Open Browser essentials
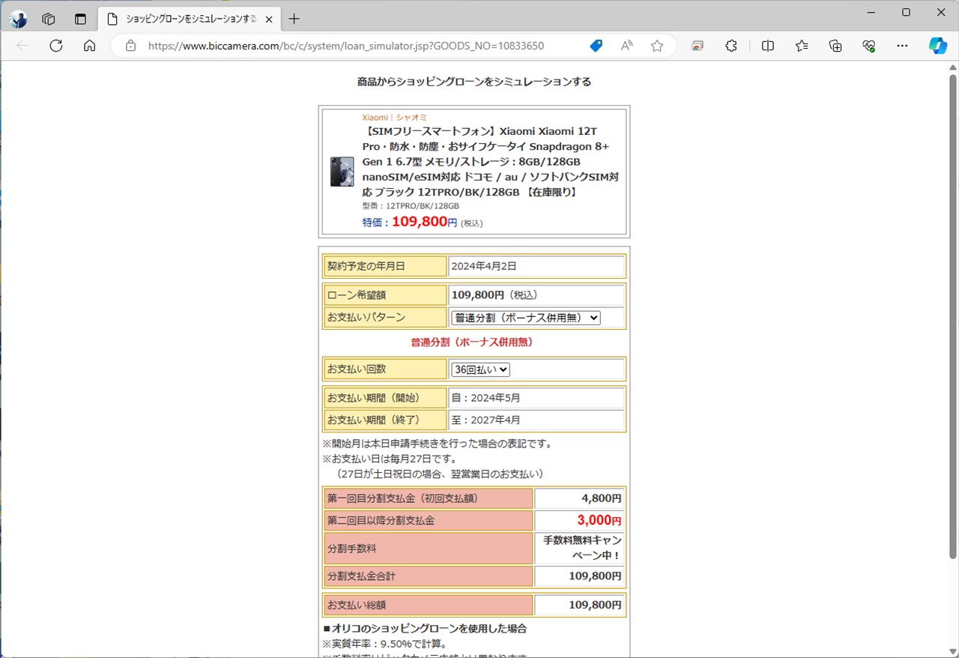The width and height of the screenshot is (959, 658). tap(868, 46)
